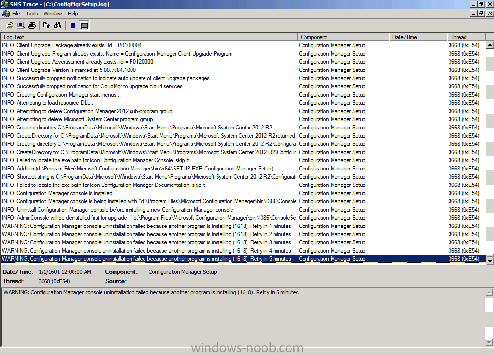Select row 'Client Upgrade Package already exists'
The width and height of the screenshot is (494, 355).
pyautogui.click(x=243, y=45)
